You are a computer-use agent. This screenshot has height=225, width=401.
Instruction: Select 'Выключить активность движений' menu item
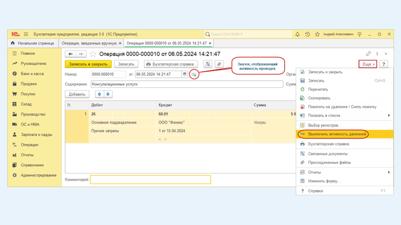[337, 134]
